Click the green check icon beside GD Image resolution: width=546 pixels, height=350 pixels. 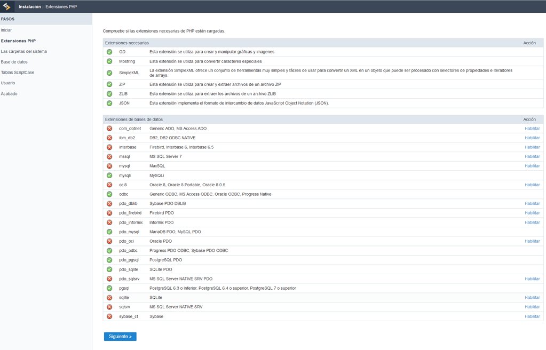[110, 52]
